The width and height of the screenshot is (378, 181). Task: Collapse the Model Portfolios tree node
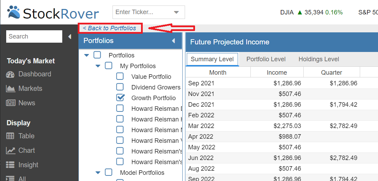[98, 172]
